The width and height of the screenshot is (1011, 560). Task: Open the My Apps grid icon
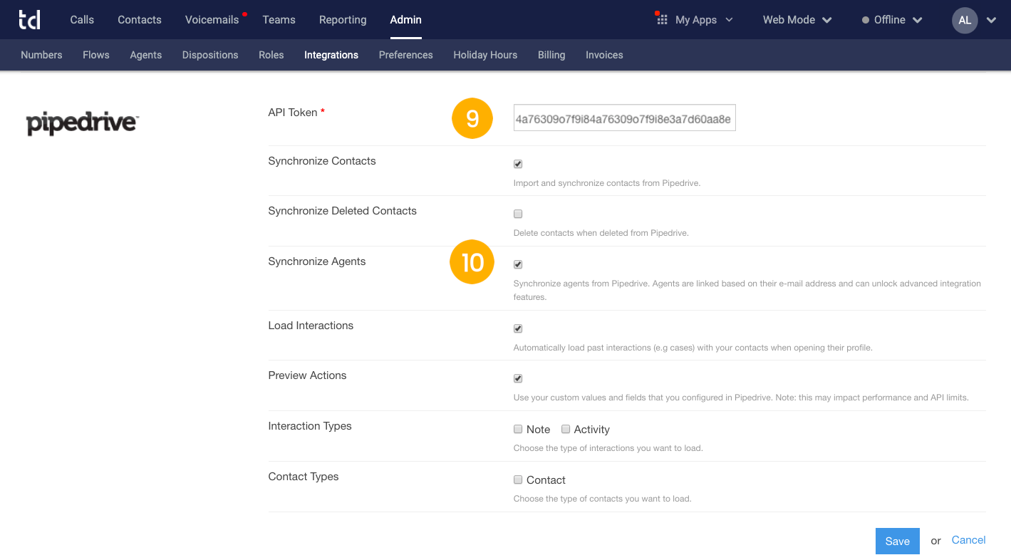tap(662, 20)
